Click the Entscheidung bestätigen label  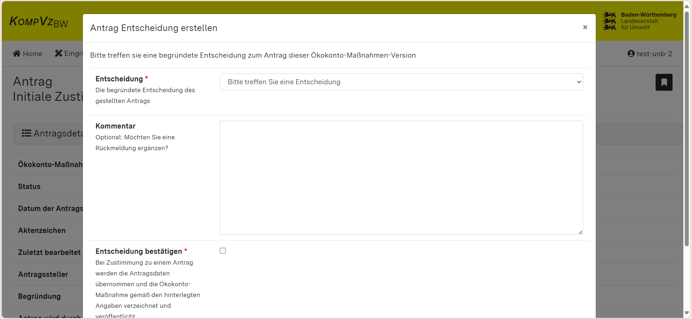[x=139, y=251]
